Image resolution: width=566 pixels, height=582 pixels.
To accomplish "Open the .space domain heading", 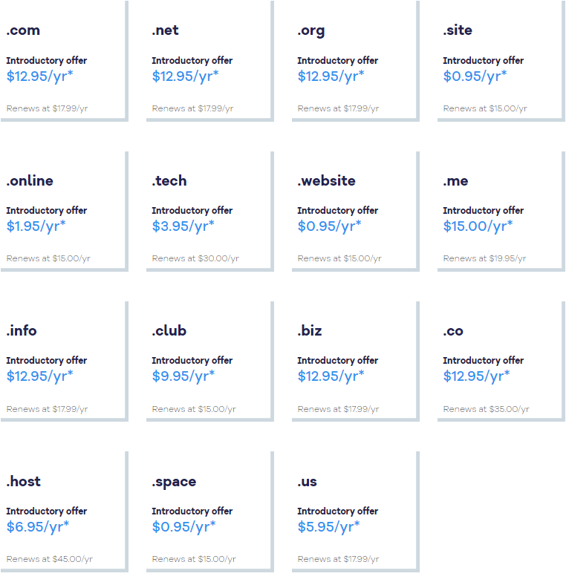I will pyautogui.click(x=174, y=482).
